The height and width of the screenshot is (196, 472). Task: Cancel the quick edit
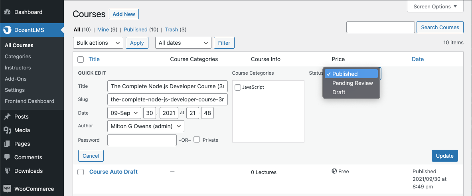(x=91, y=156)
